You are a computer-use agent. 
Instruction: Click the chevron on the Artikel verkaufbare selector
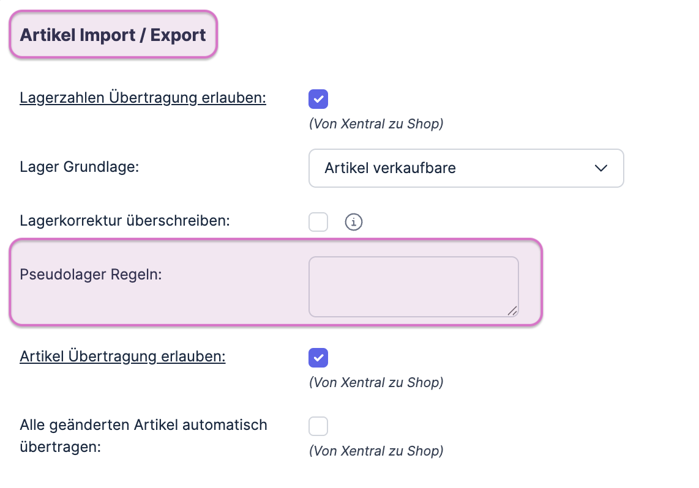click(x=601, y=168)
